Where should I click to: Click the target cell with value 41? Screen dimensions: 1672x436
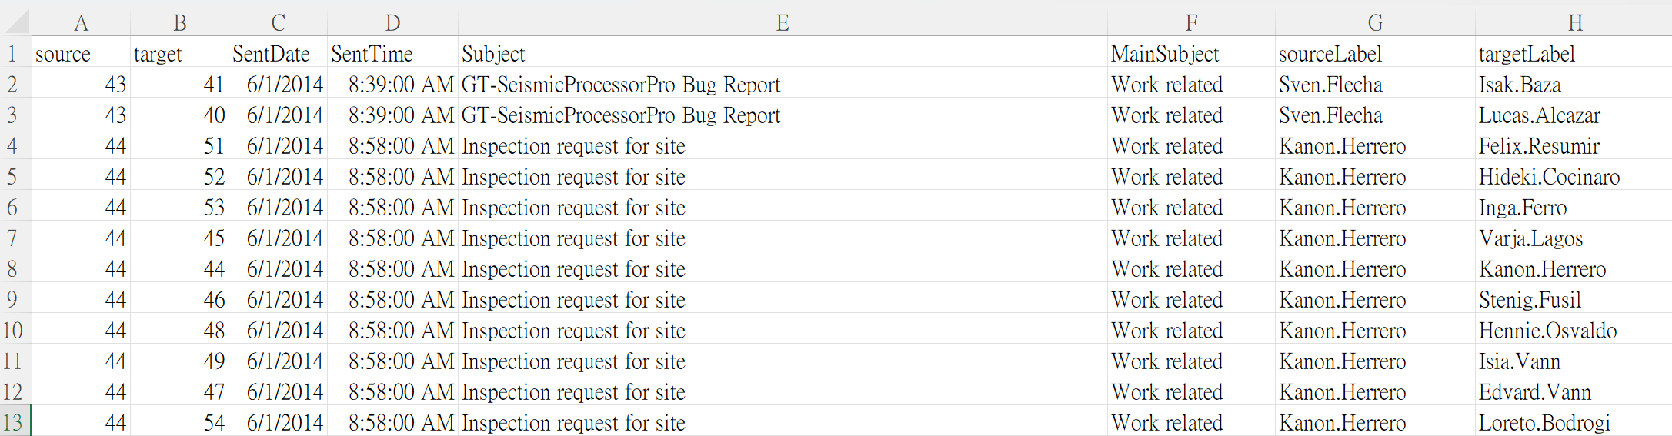[180, 85]
